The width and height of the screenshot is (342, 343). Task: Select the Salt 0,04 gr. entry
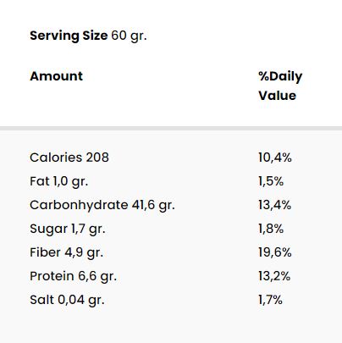tap(67, 300)
